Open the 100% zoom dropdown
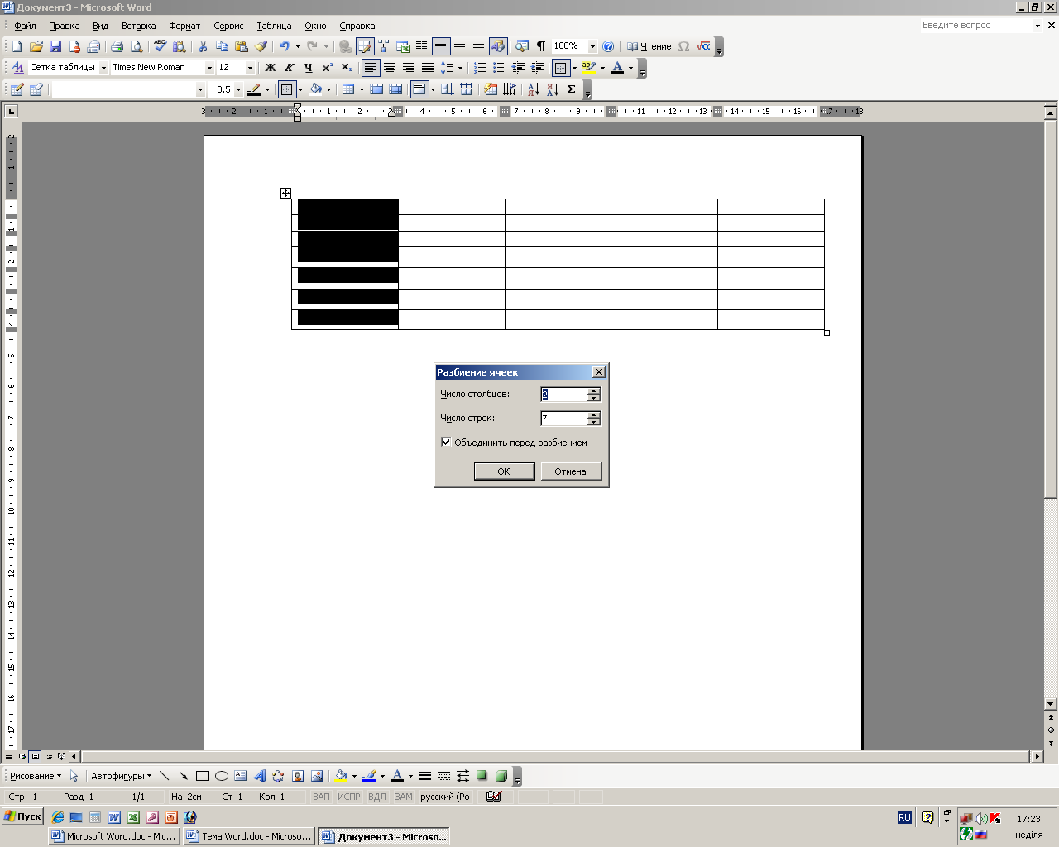 pos(592,46)
